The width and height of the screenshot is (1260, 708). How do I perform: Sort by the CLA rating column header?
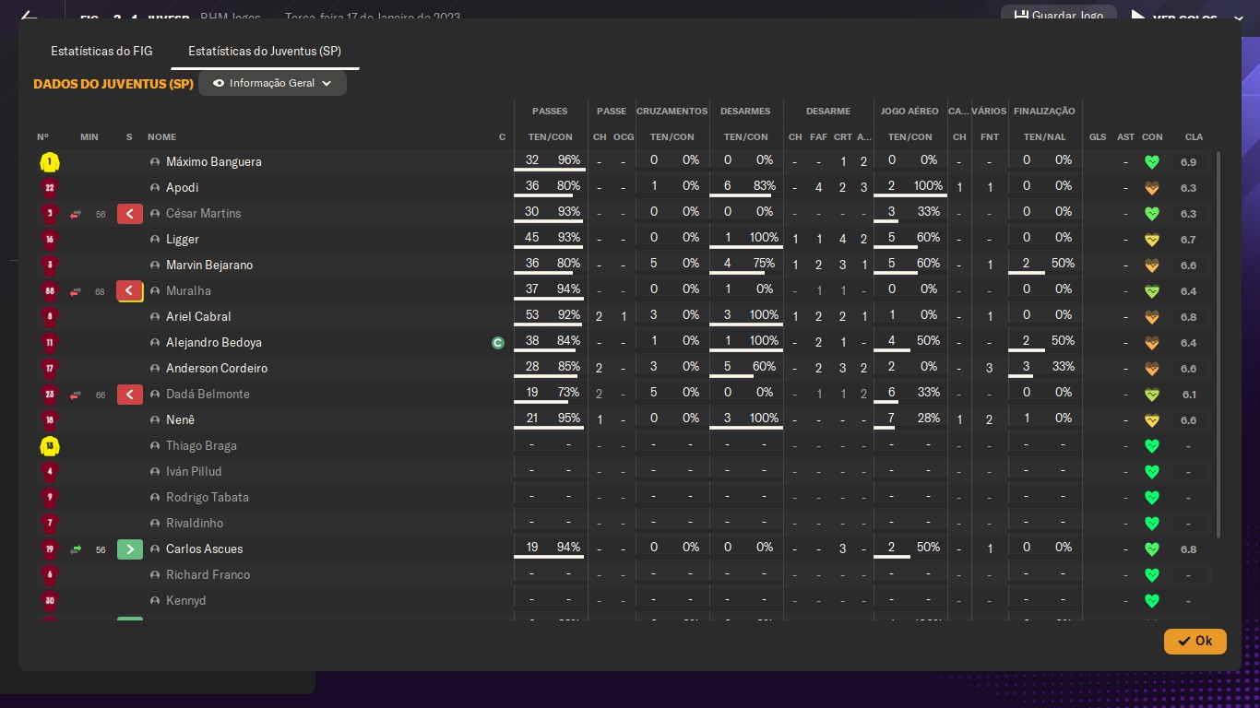(x=1194, y=137)
